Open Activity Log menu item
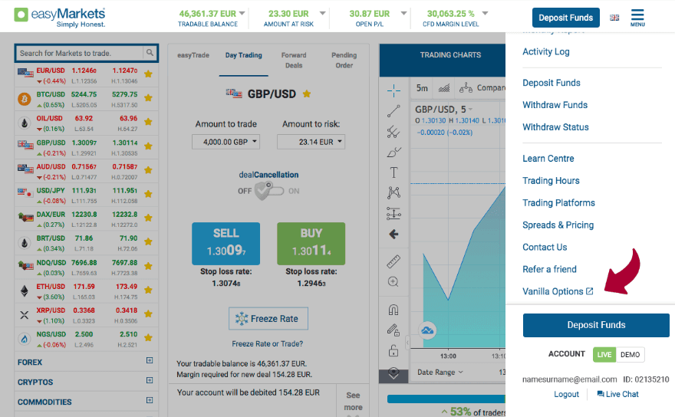 pos(546,51)
